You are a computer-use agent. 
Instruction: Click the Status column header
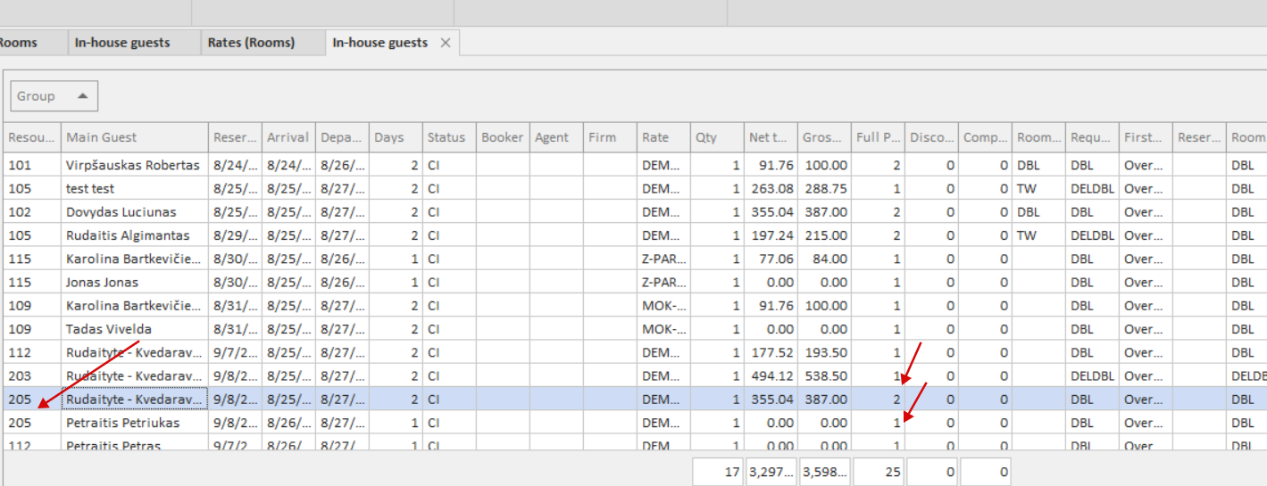pyautogui.click(x=446, y=137)
